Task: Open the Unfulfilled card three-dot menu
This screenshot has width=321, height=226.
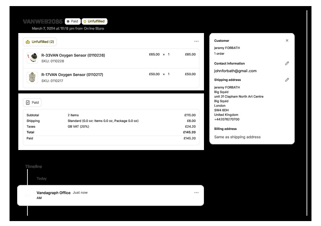Action: point(196,41)
